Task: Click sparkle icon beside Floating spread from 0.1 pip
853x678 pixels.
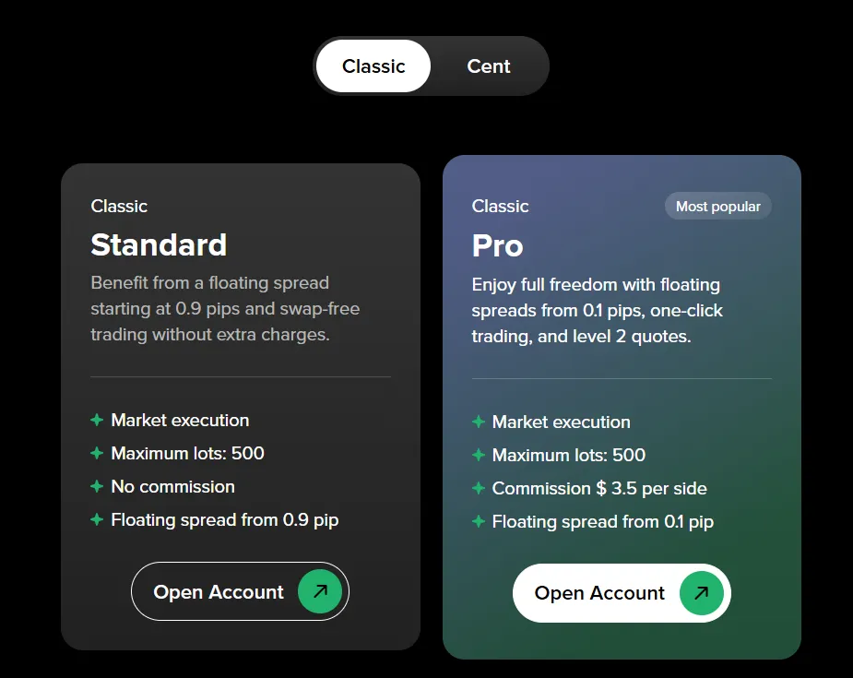Action: [x=478, y=521]
